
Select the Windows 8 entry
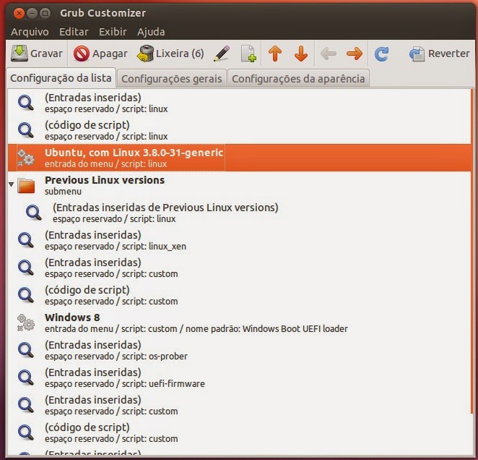click(239, 323)
